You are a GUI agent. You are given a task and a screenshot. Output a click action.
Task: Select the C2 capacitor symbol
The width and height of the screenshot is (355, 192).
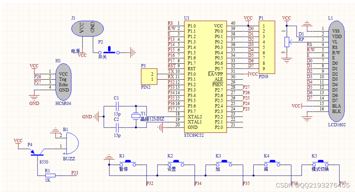pyautogui.click(x=117, y=128)
